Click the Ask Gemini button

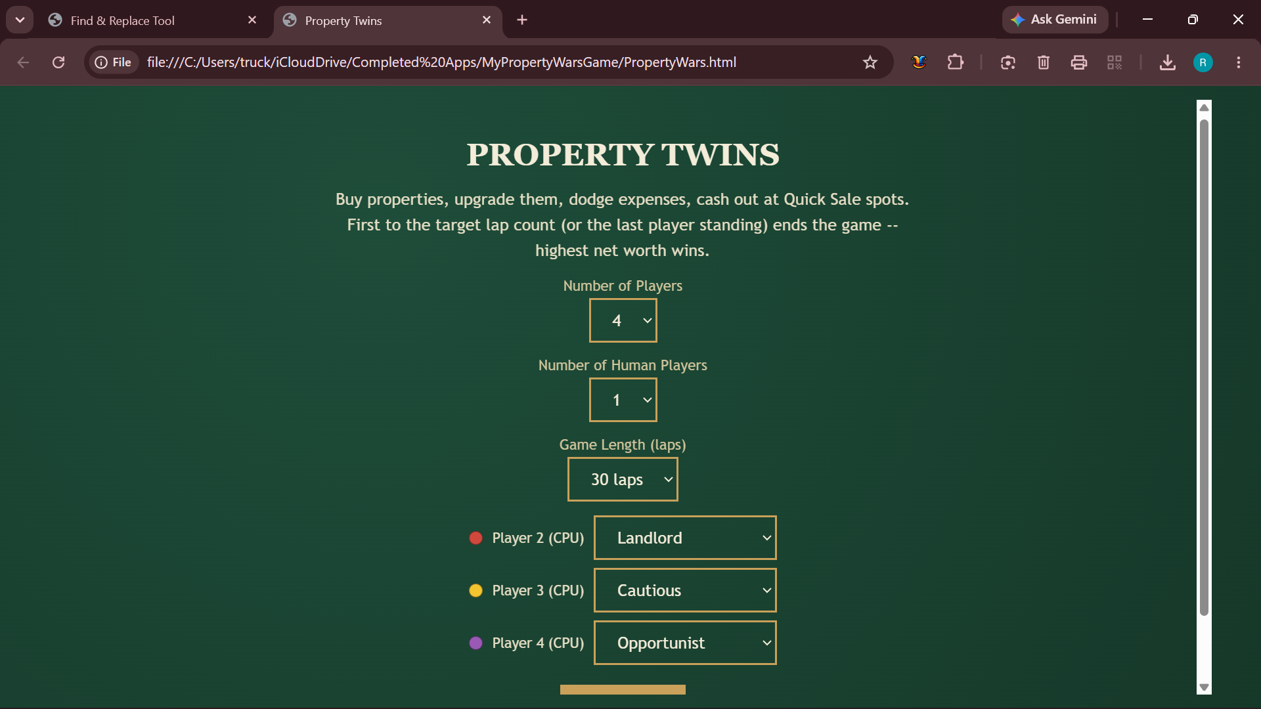coord(1055,20)
